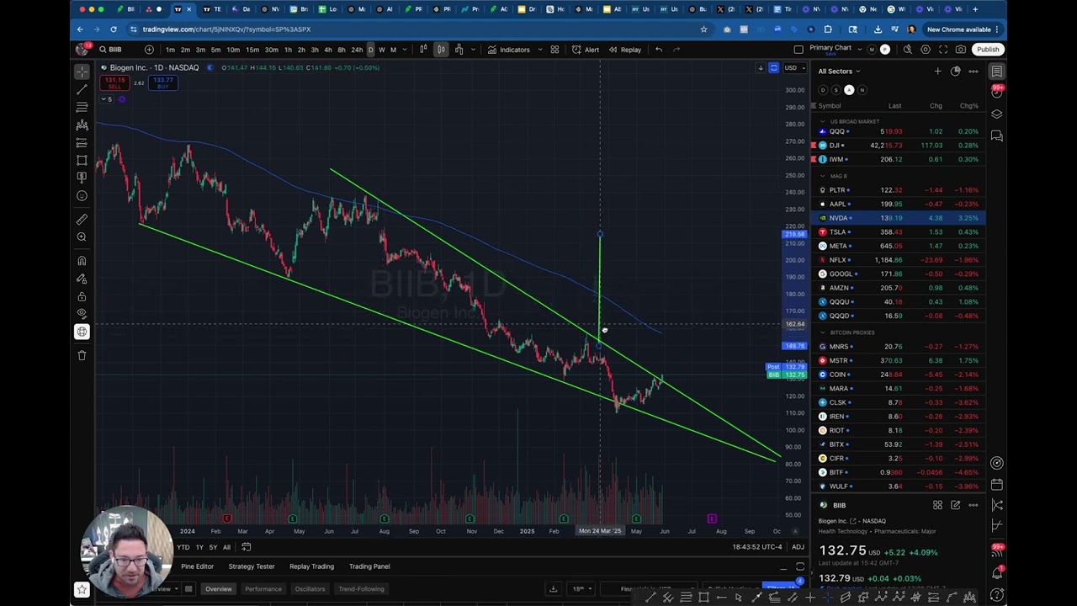
Task: Open the alerts clock icon in right sidebar
Action: pos(997,92)
